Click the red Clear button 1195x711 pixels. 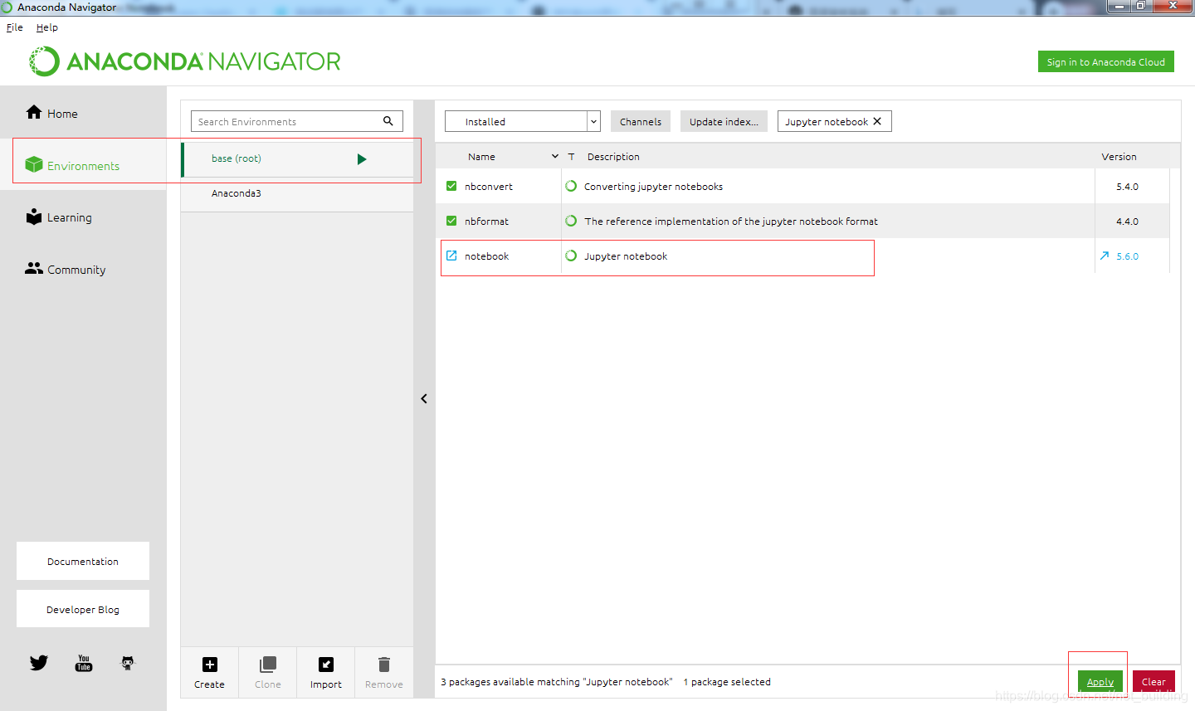pyautogui.click(x=1154, y=681)
